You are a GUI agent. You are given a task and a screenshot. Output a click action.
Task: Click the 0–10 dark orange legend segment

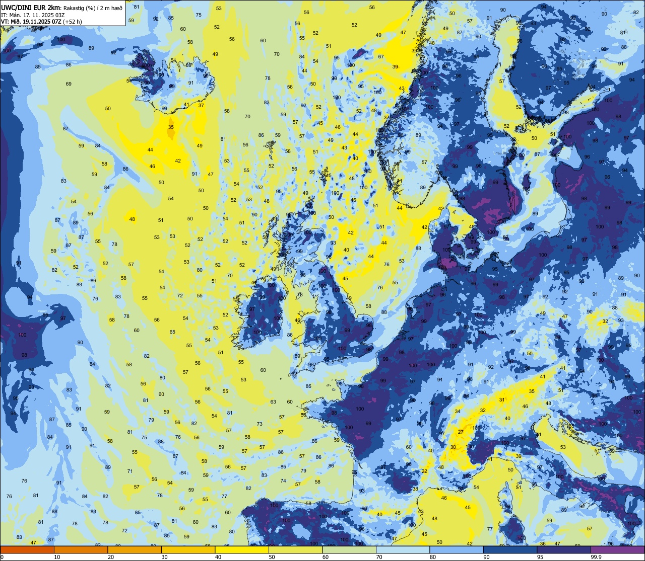pos(27,549)
